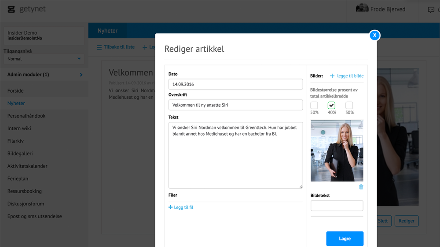Click the Tilbake til liste list icon
Screen dimensions: 440x247
[99, 47]
